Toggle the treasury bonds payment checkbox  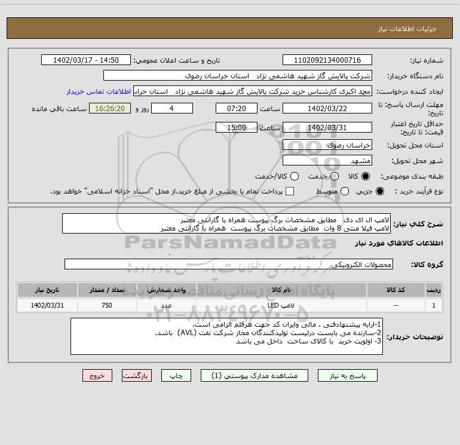pos(290,191)
